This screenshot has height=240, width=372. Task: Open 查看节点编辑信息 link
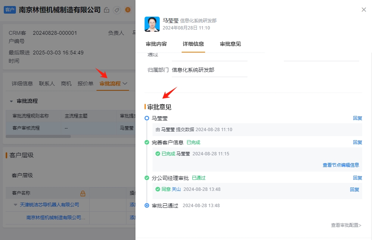(341, 165)
